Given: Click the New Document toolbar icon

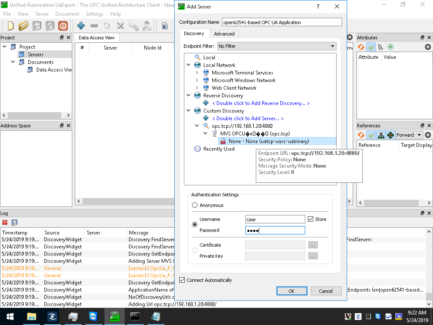Looking at the screenshot, I should 11,26.
